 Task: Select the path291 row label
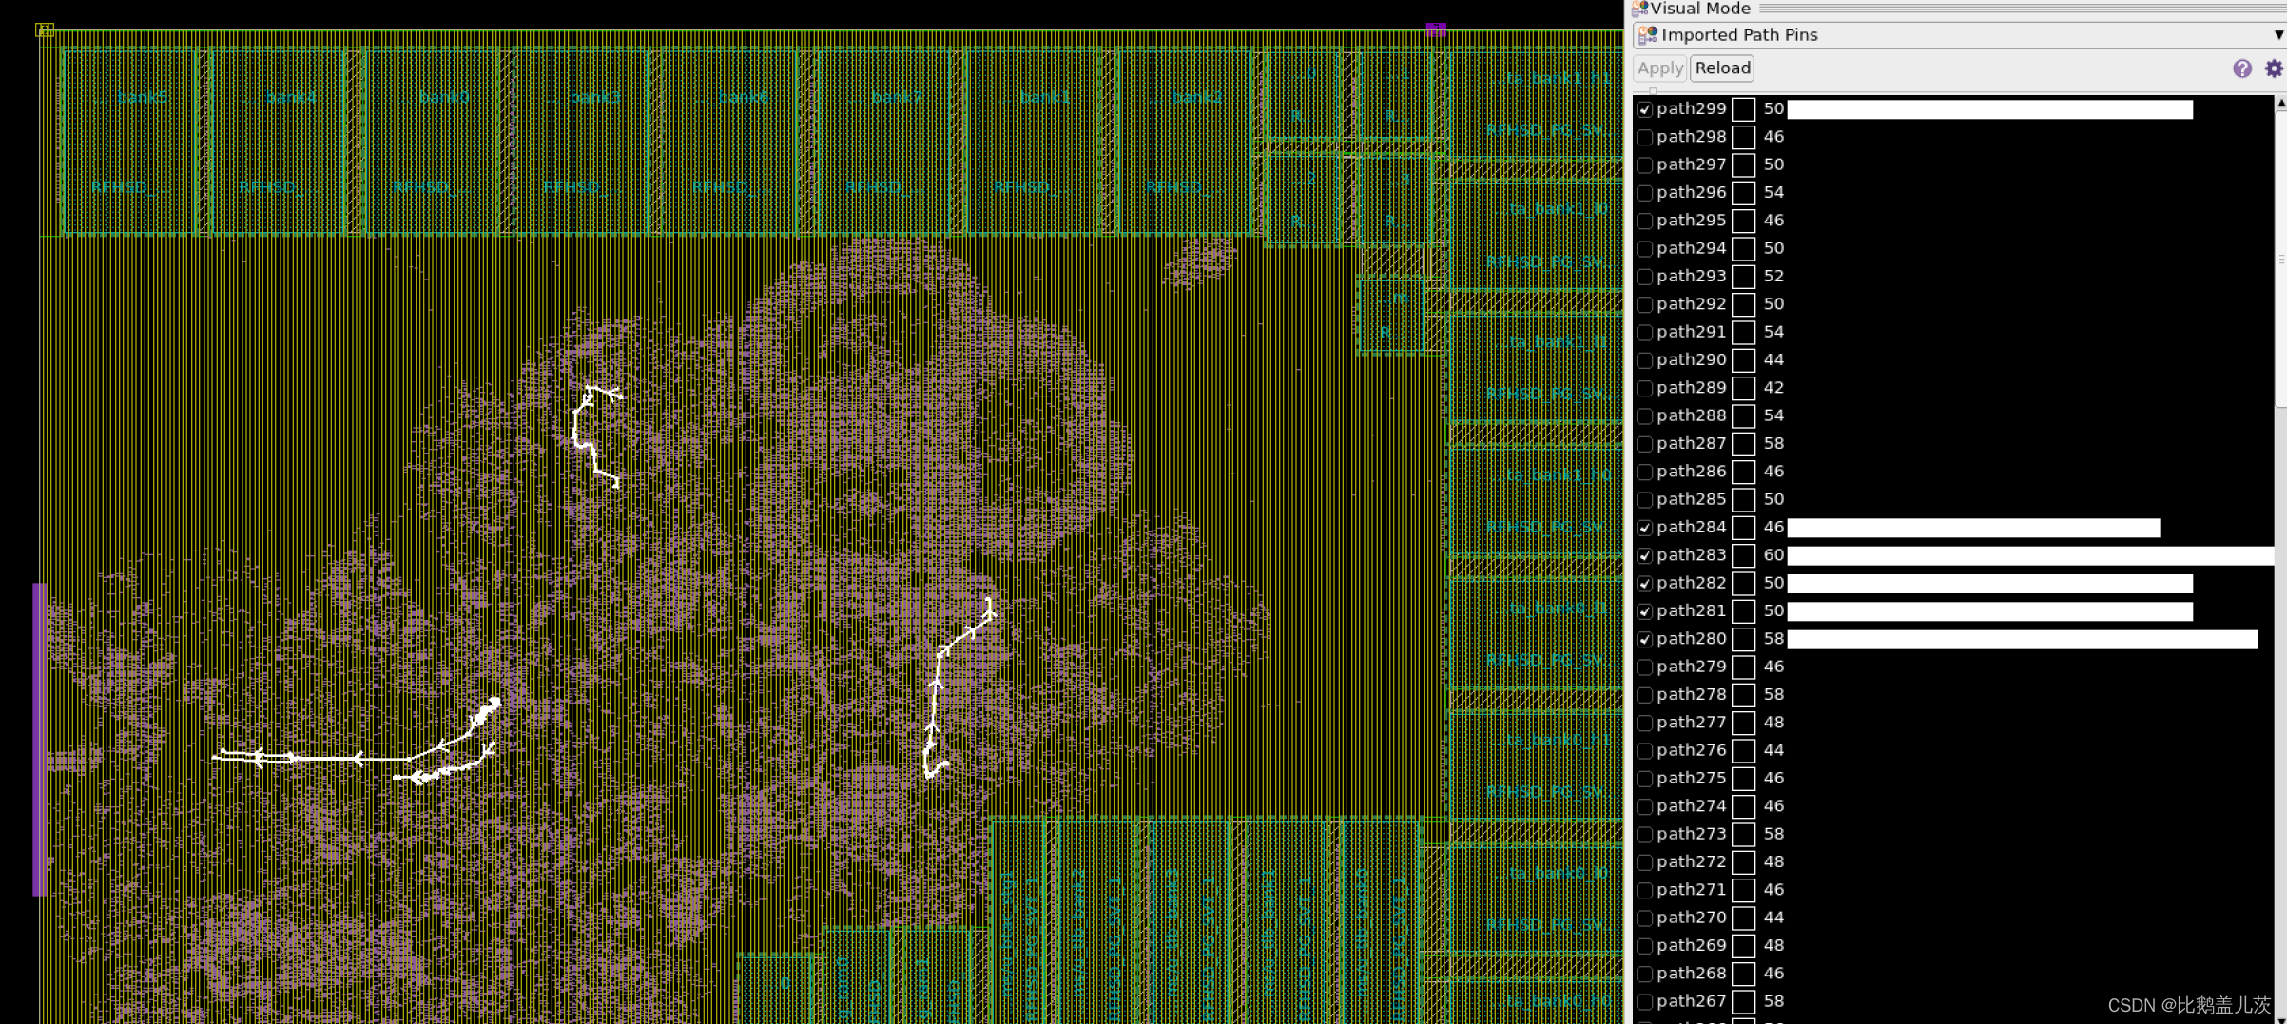[1691, 332]
